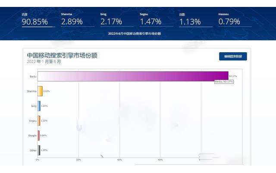Screen dimensions: 276x173
Task: Click the 编辑图表数据 button
Action: [233, 57]
